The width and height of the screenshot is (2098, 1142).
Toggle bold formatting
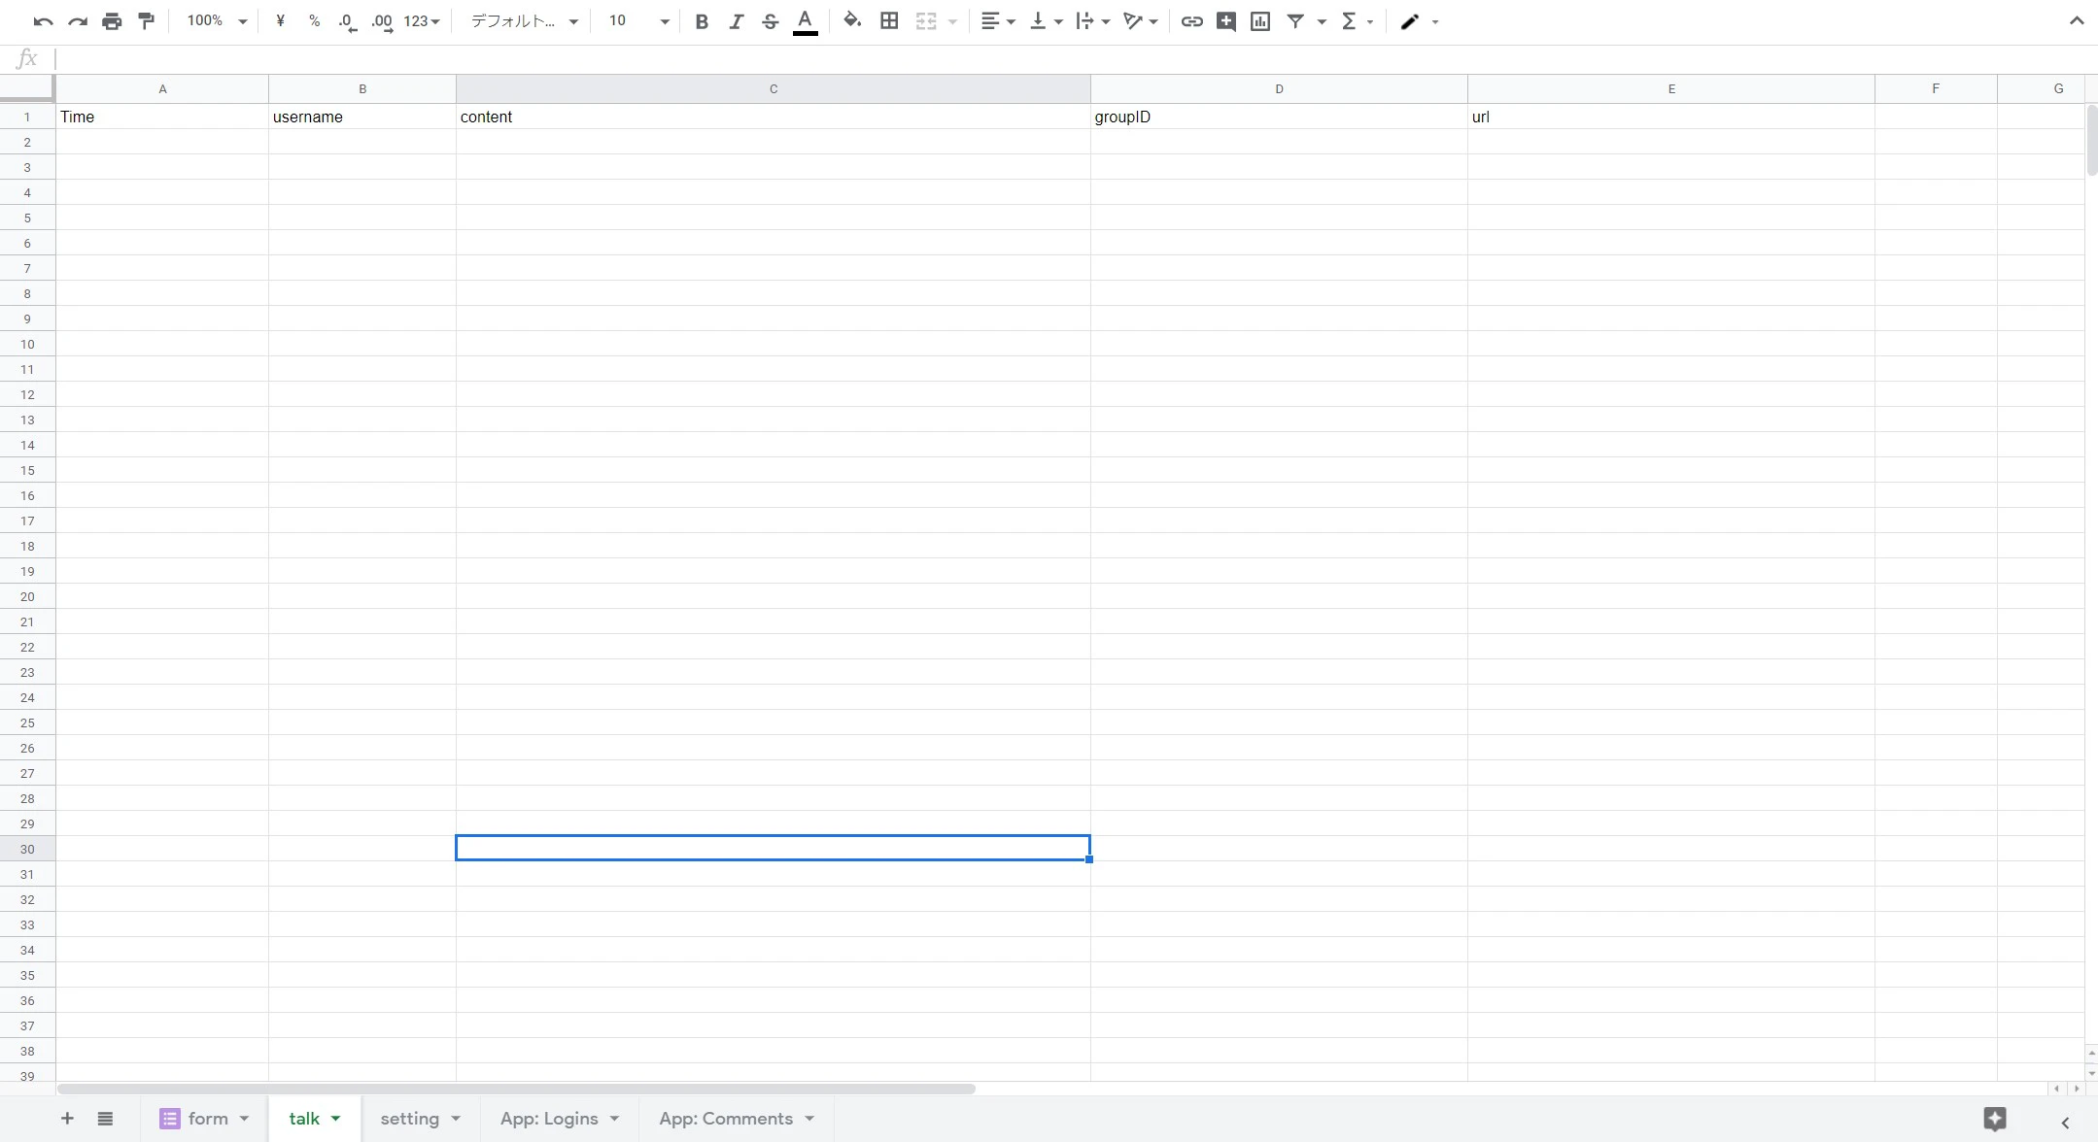click(x=702, y=21)
